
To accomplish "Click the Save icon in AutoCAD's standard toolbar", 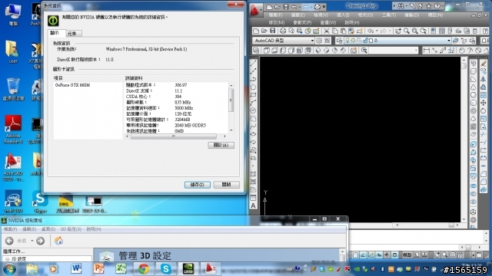I will point(272,31).
